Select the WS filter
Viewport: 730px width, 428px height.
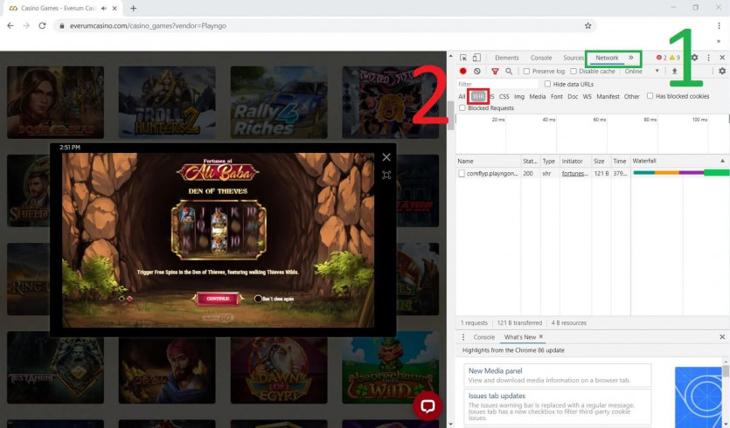(587, 96)
